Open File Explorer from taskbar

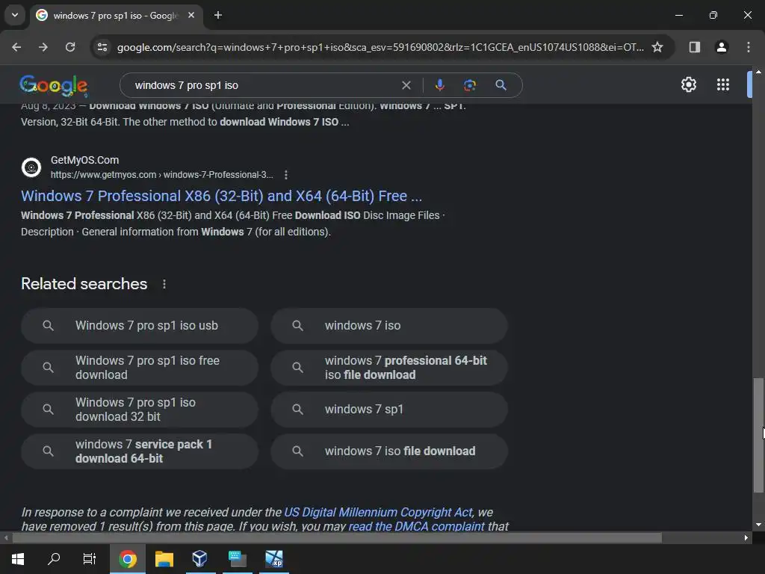[164, 559]
